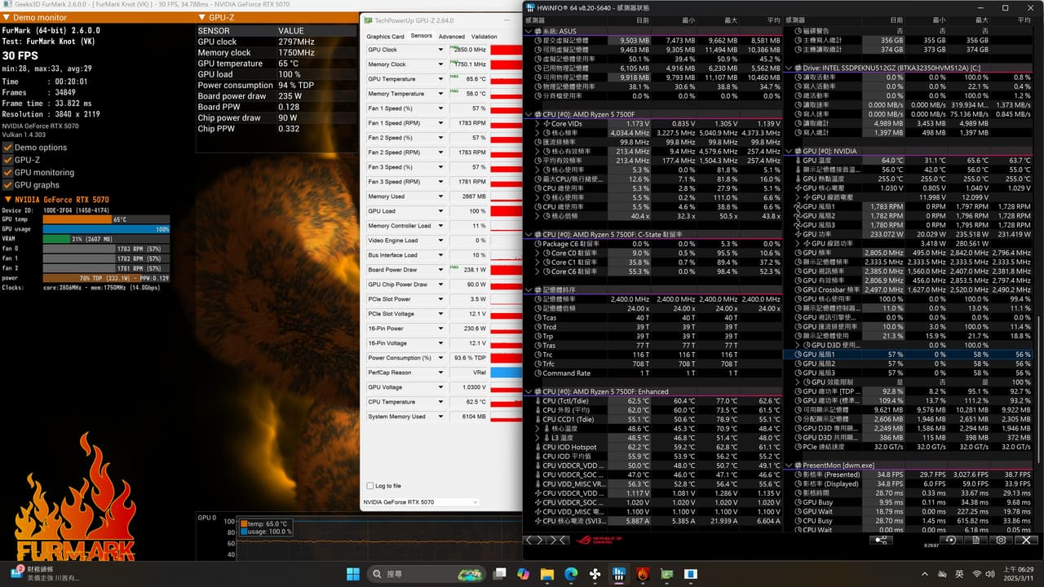Screen dimensions: 1044x587
Task: Select highlighted GPU 風扇1 57% row
Action: 908,355
